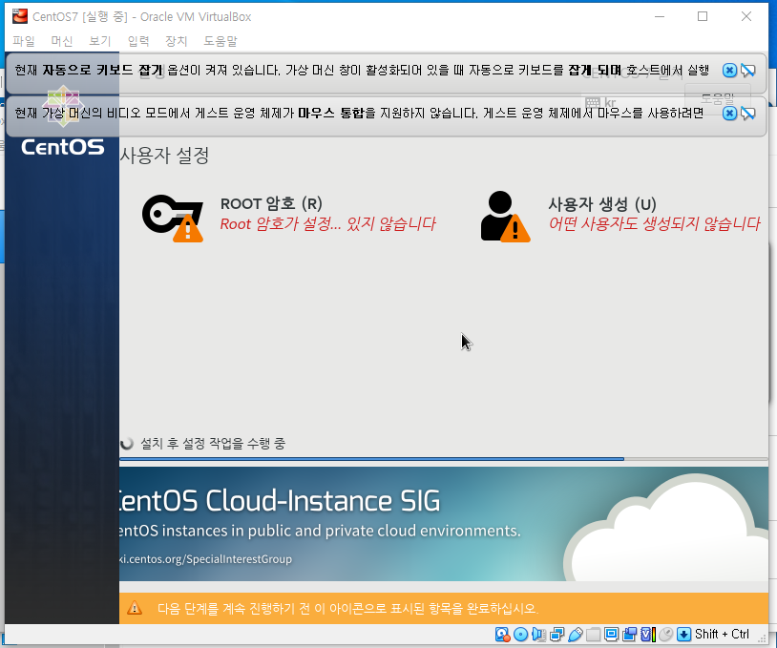Image resolution: width=777 pixels, height=648 pixels.
Task: Click the key icon for root password
Action: (x=173, y=218)
